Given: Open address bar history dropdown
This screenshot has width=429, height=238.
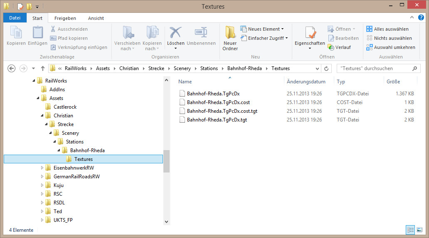Looking at the screenshot, I should (317, 68).
